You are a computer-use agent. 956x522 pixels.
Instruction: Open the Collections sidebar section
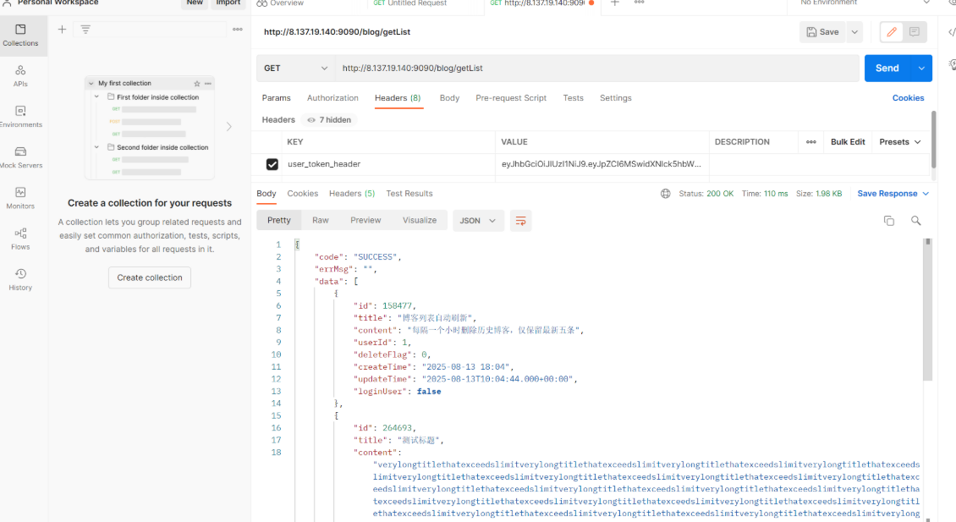click(21, 36)
